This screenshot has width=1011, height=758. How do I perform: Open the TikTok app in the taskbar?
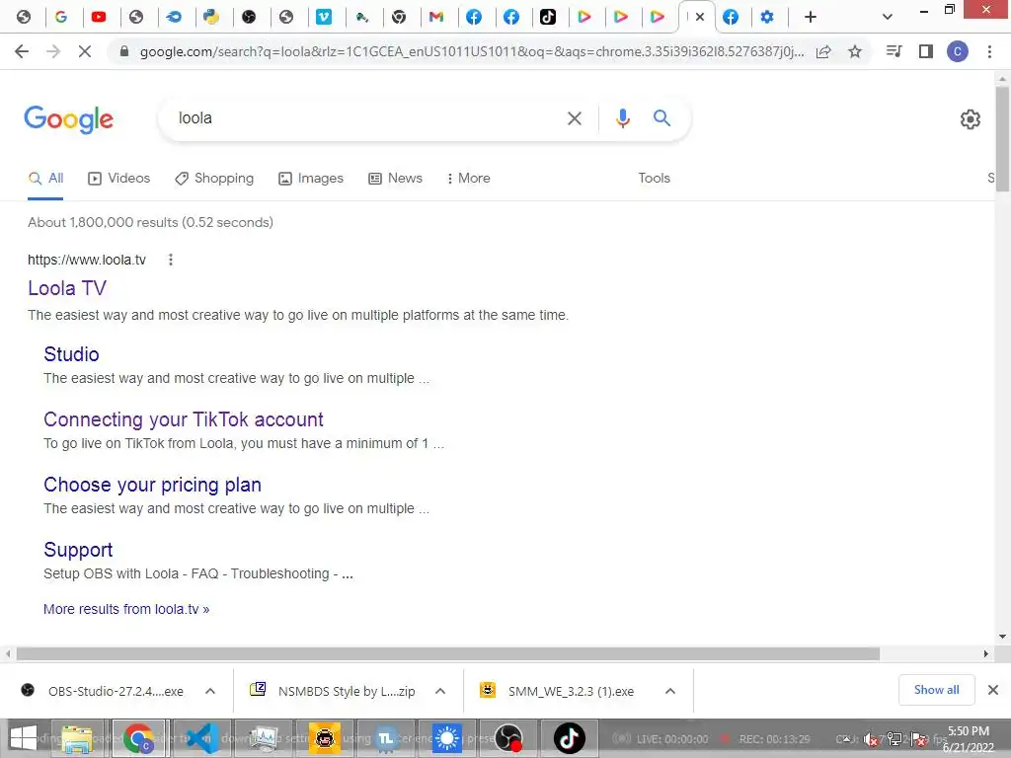[570, 738]
